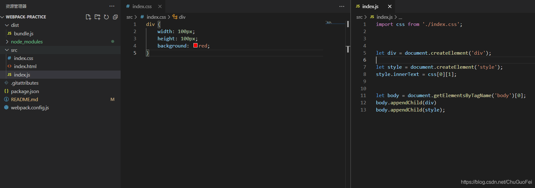Click the JS file icon beside bundle.js
535x188 pixels.
pyautogui.click(x=9, y=33)
